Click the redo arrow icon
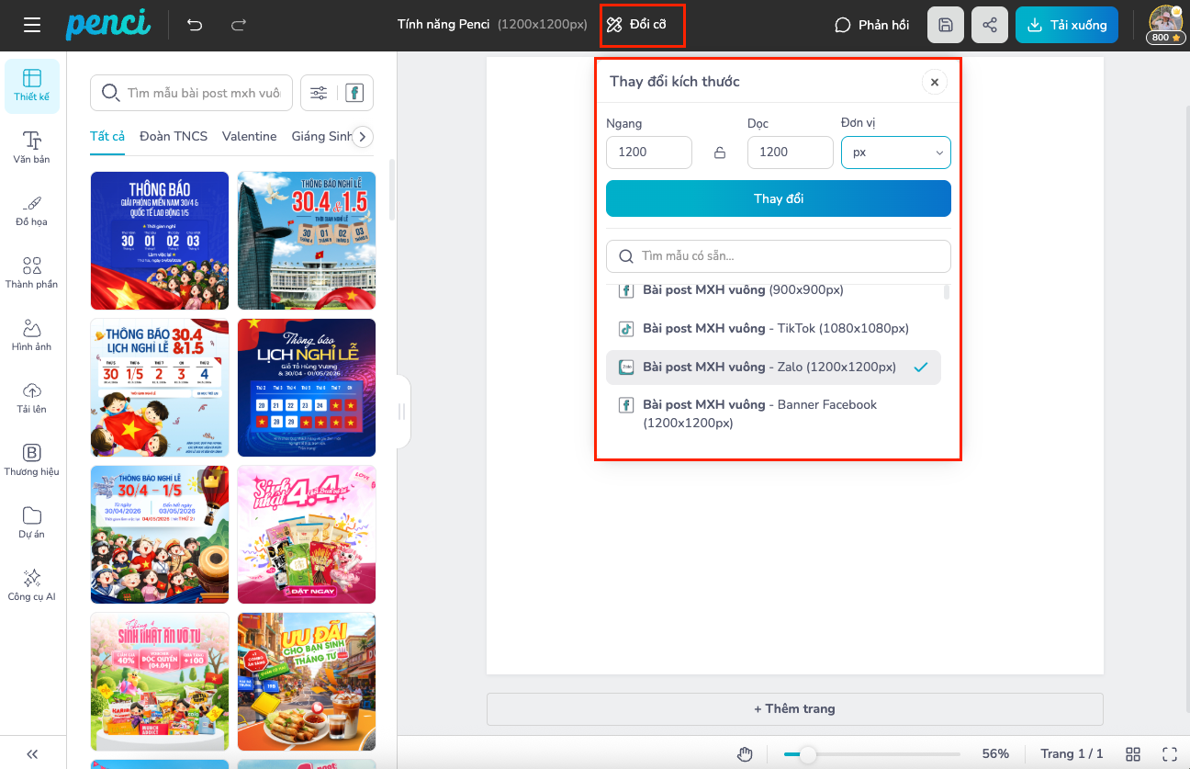 click(239, 25)
